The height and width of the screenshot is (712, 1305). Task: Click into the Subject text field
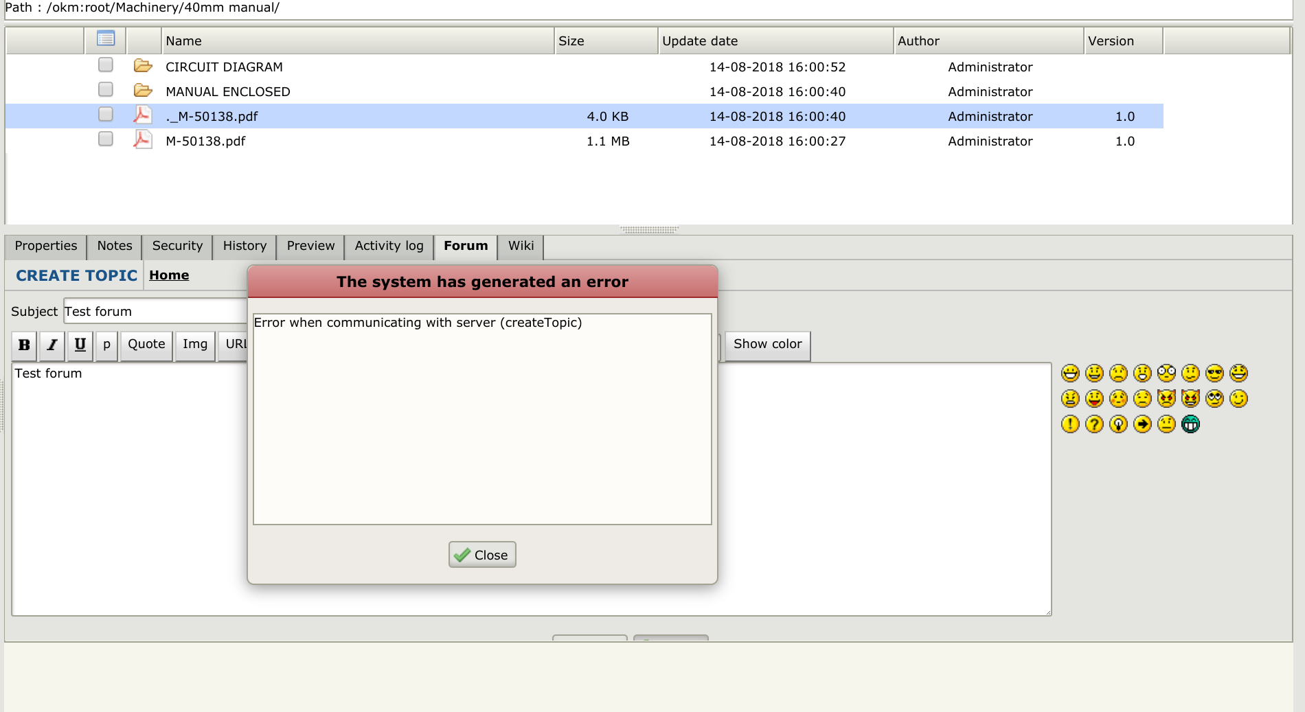(155, 312)
